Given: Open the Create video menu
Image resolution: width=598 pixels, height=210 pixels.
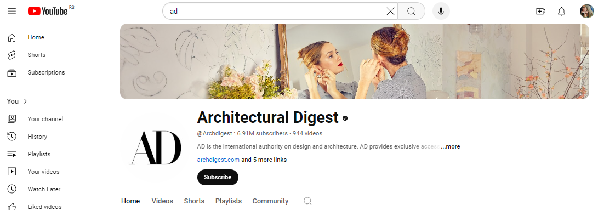Looking at the screenshot, I should point(540,12).
